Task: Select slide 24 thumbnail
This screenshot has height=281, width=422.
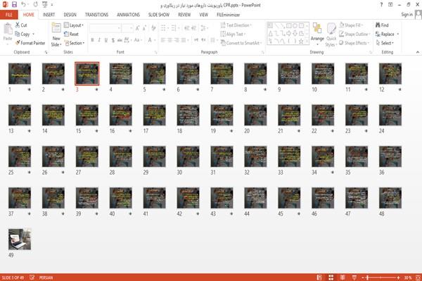Action: (x=390, y=115)
